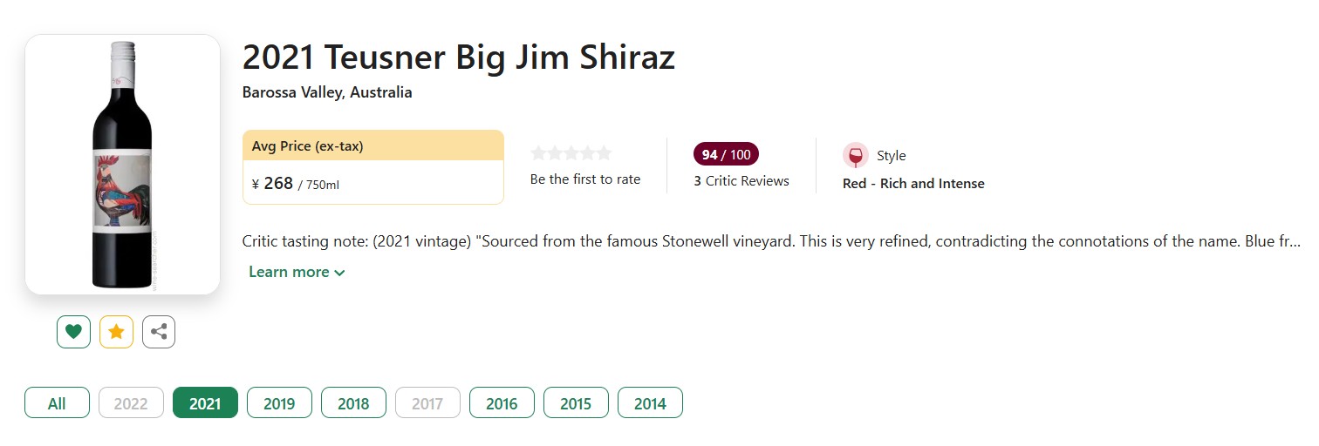This screenshot has width=1319, height=446.
Task: Click the chevron next to Learn more
Action: pyautogui.click(x=339, y=273)
